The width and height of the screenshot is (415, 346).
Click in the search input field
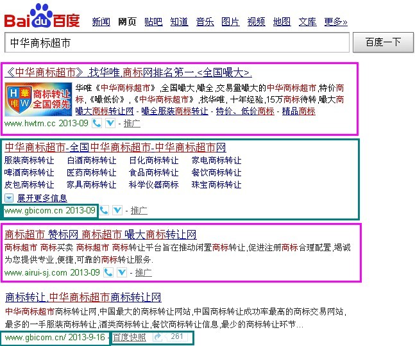pyautogui.click(x=176, y=43)
